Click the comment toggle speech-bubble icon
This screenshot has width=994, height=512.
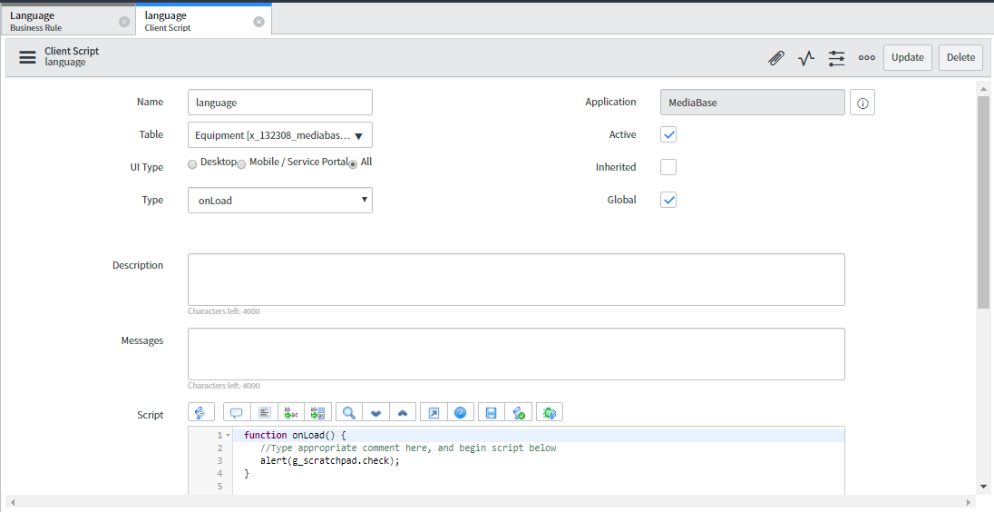point(237,412)
